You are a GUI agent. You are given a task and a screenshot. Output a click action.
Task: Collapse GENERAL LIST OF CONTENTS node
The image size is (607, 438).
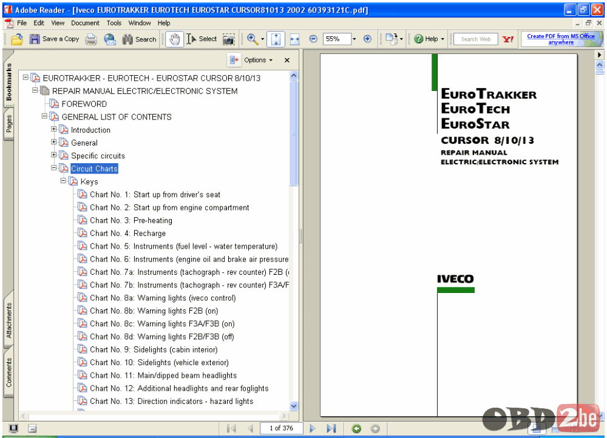pyautogui.click(x=44, y=116)
